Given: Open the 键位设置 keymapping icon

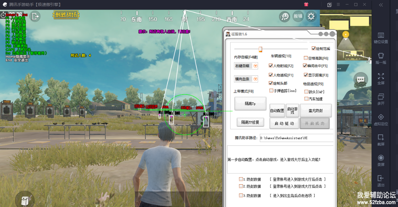Looking at the screenshot, I should (x=381, y=37).
